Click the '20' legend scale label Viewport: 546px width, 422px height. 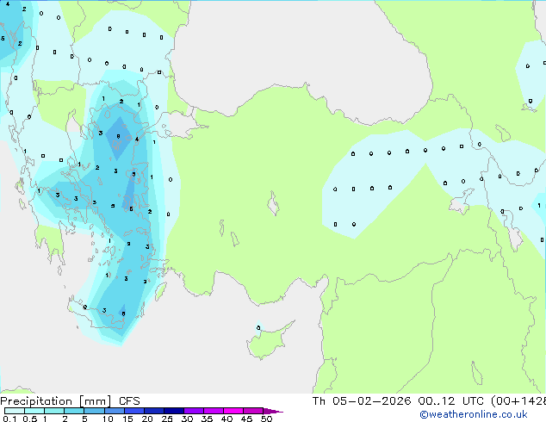(147, 419)
